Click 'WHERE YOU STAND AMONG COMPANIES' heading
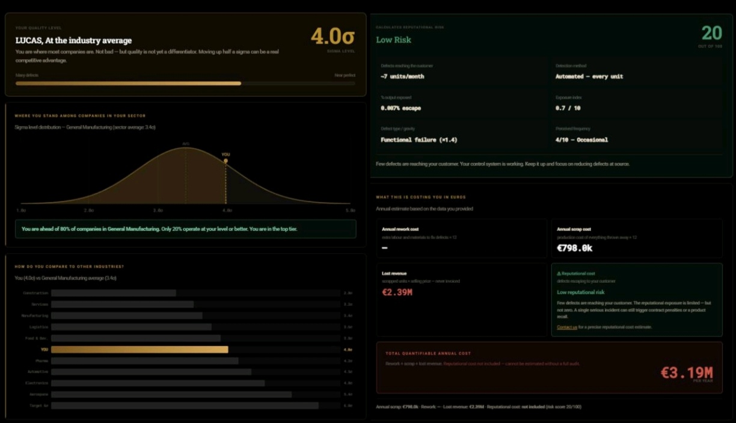The image size is (736, 423). pos(80,116)
